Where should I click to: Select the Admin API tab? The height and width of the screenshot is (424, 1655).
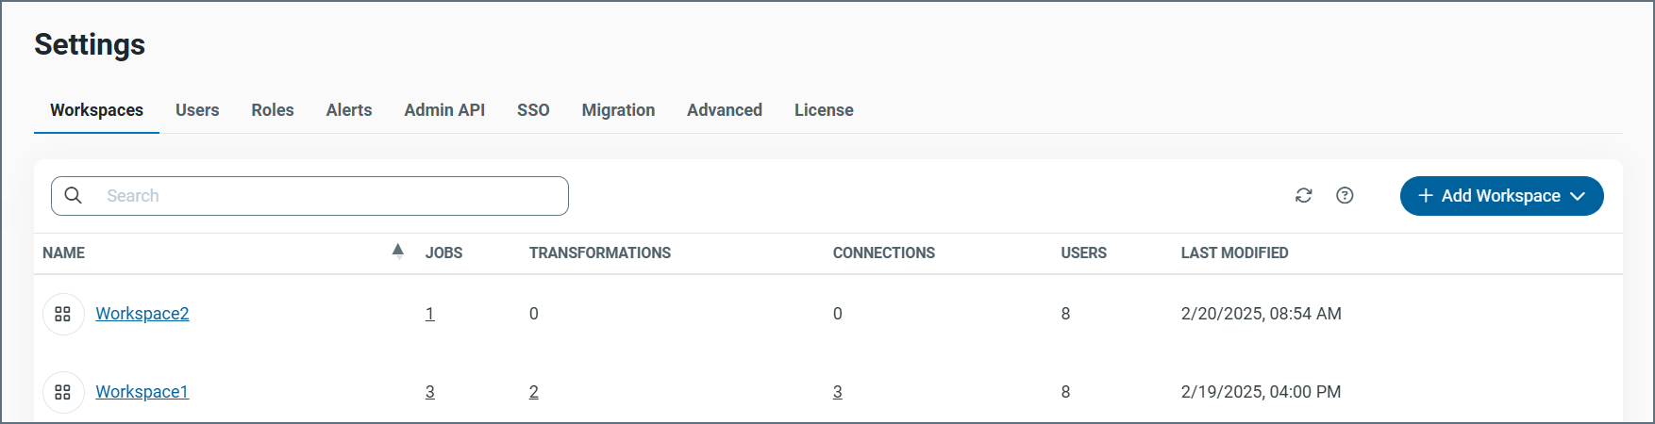(x=444, y=110)
